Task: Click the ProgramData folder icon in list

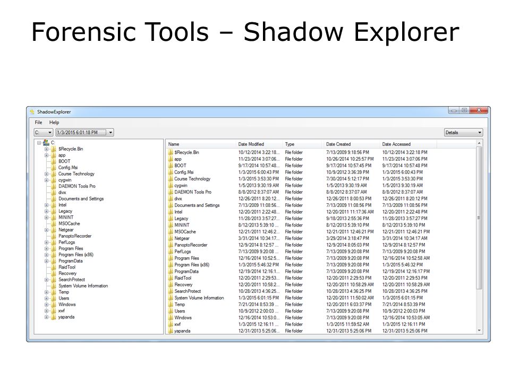Action: [x=171, y=271]
